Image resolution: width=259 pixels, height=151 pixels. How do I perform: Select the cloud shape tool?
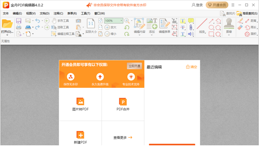218,34
